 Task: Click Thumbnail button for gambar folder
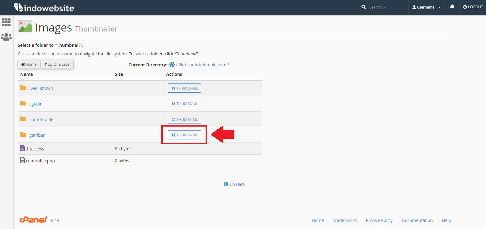pyautogui.click(x=184, y=135)
